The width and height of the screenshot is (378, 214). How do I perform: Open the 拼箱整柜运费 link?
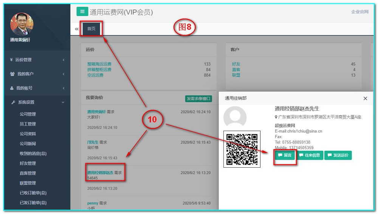tap(99, 69)
